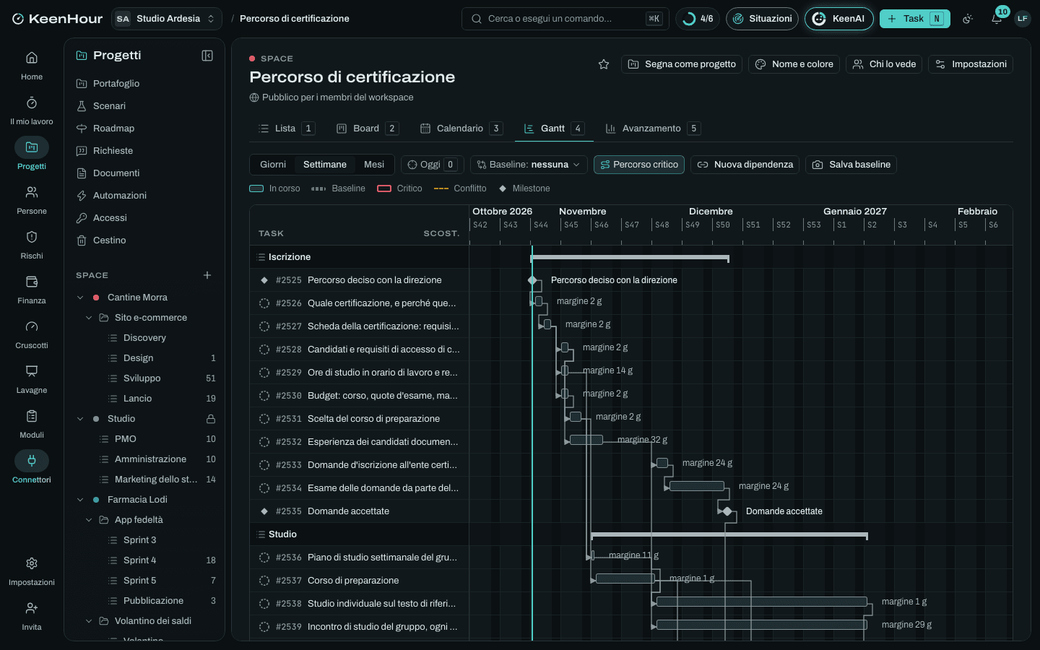The height and width of the screenshot is (650, 1040).
Task: Collapse the Progetti side panel
Action: point(207,56)
